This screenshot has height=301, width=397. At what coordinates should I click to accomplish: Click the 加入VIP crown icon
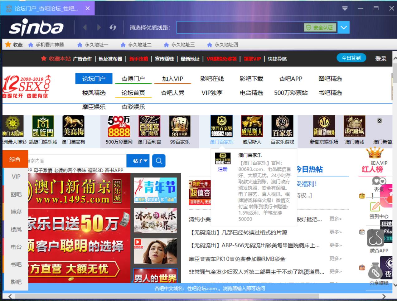tap(375, 153)
